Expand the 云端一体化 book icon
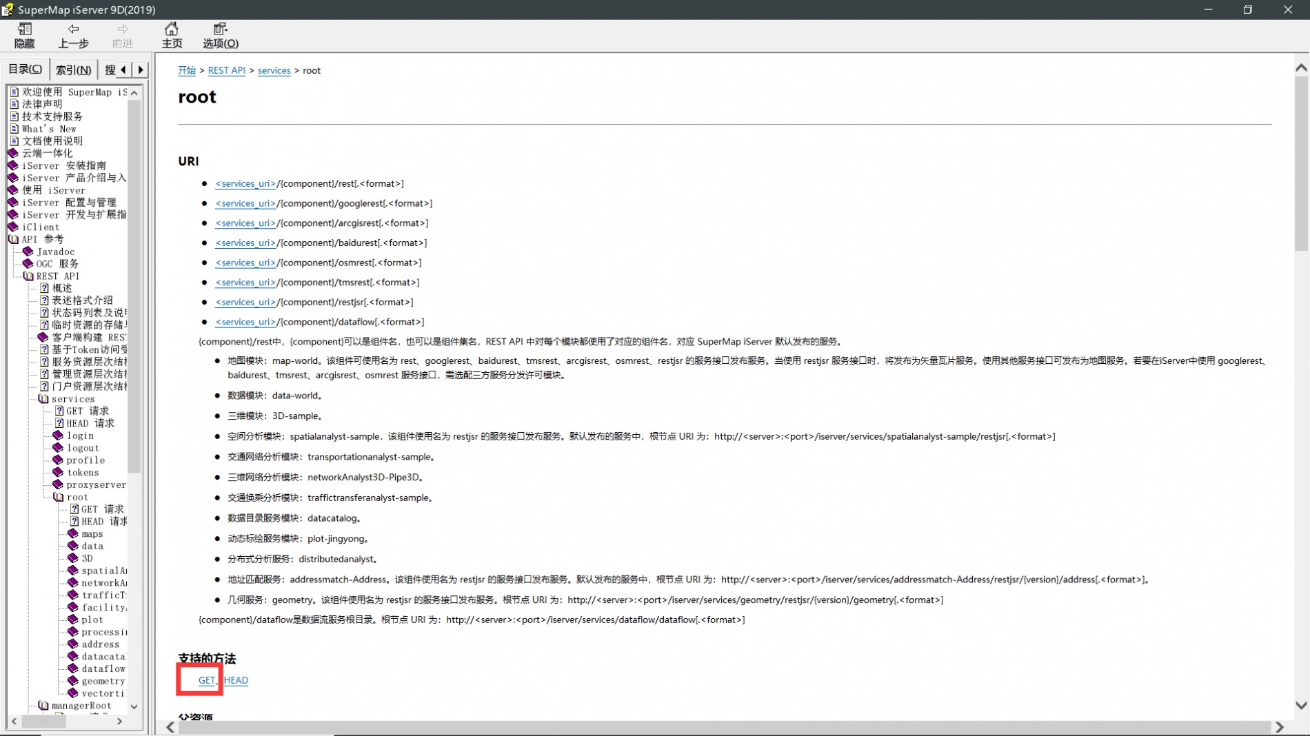The image size is (1310, 736). point(13,153)
